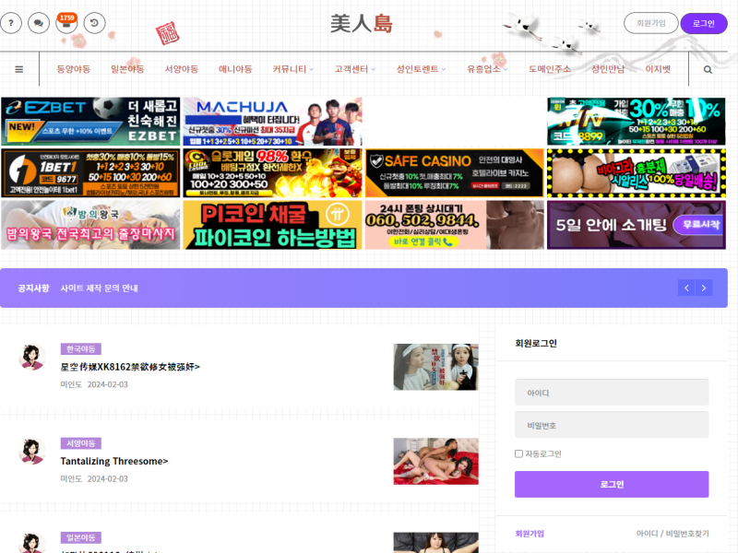Image resolution: width=738 pixels, height=553 pixels.
Task: Expand the 커뮤니티 dropdown menu
Action: point(292,69)
